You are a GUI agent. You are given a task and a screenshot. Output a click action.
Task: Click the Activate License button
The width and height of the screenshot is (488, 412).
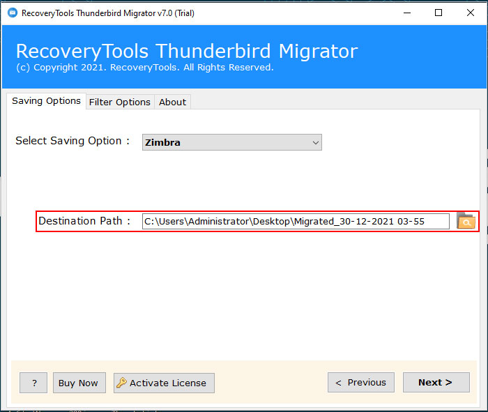[x=164, y=383]
